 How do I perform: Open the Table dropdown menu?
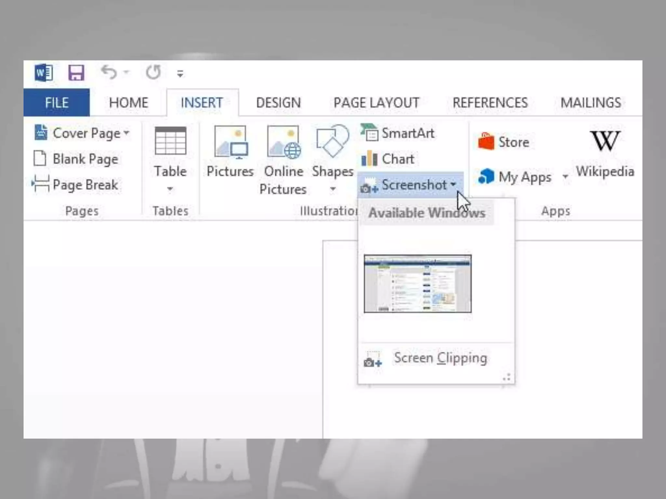pos(170,189)
